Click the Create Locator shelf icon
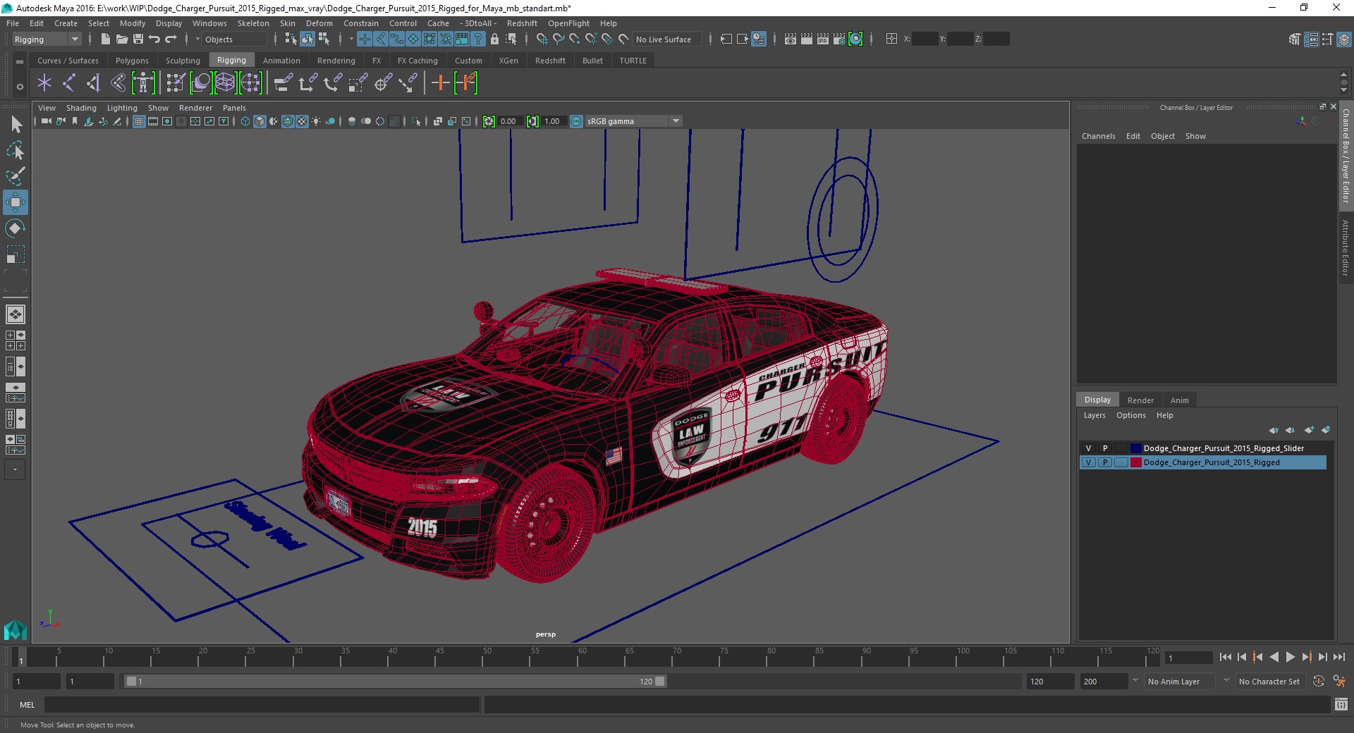 (x=44, y=83)
